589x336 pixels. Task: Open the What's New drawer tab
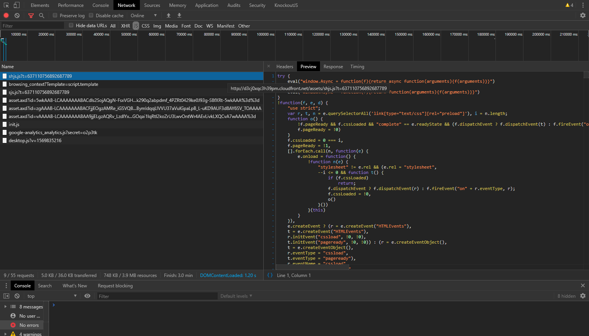[x=75, y=285]
